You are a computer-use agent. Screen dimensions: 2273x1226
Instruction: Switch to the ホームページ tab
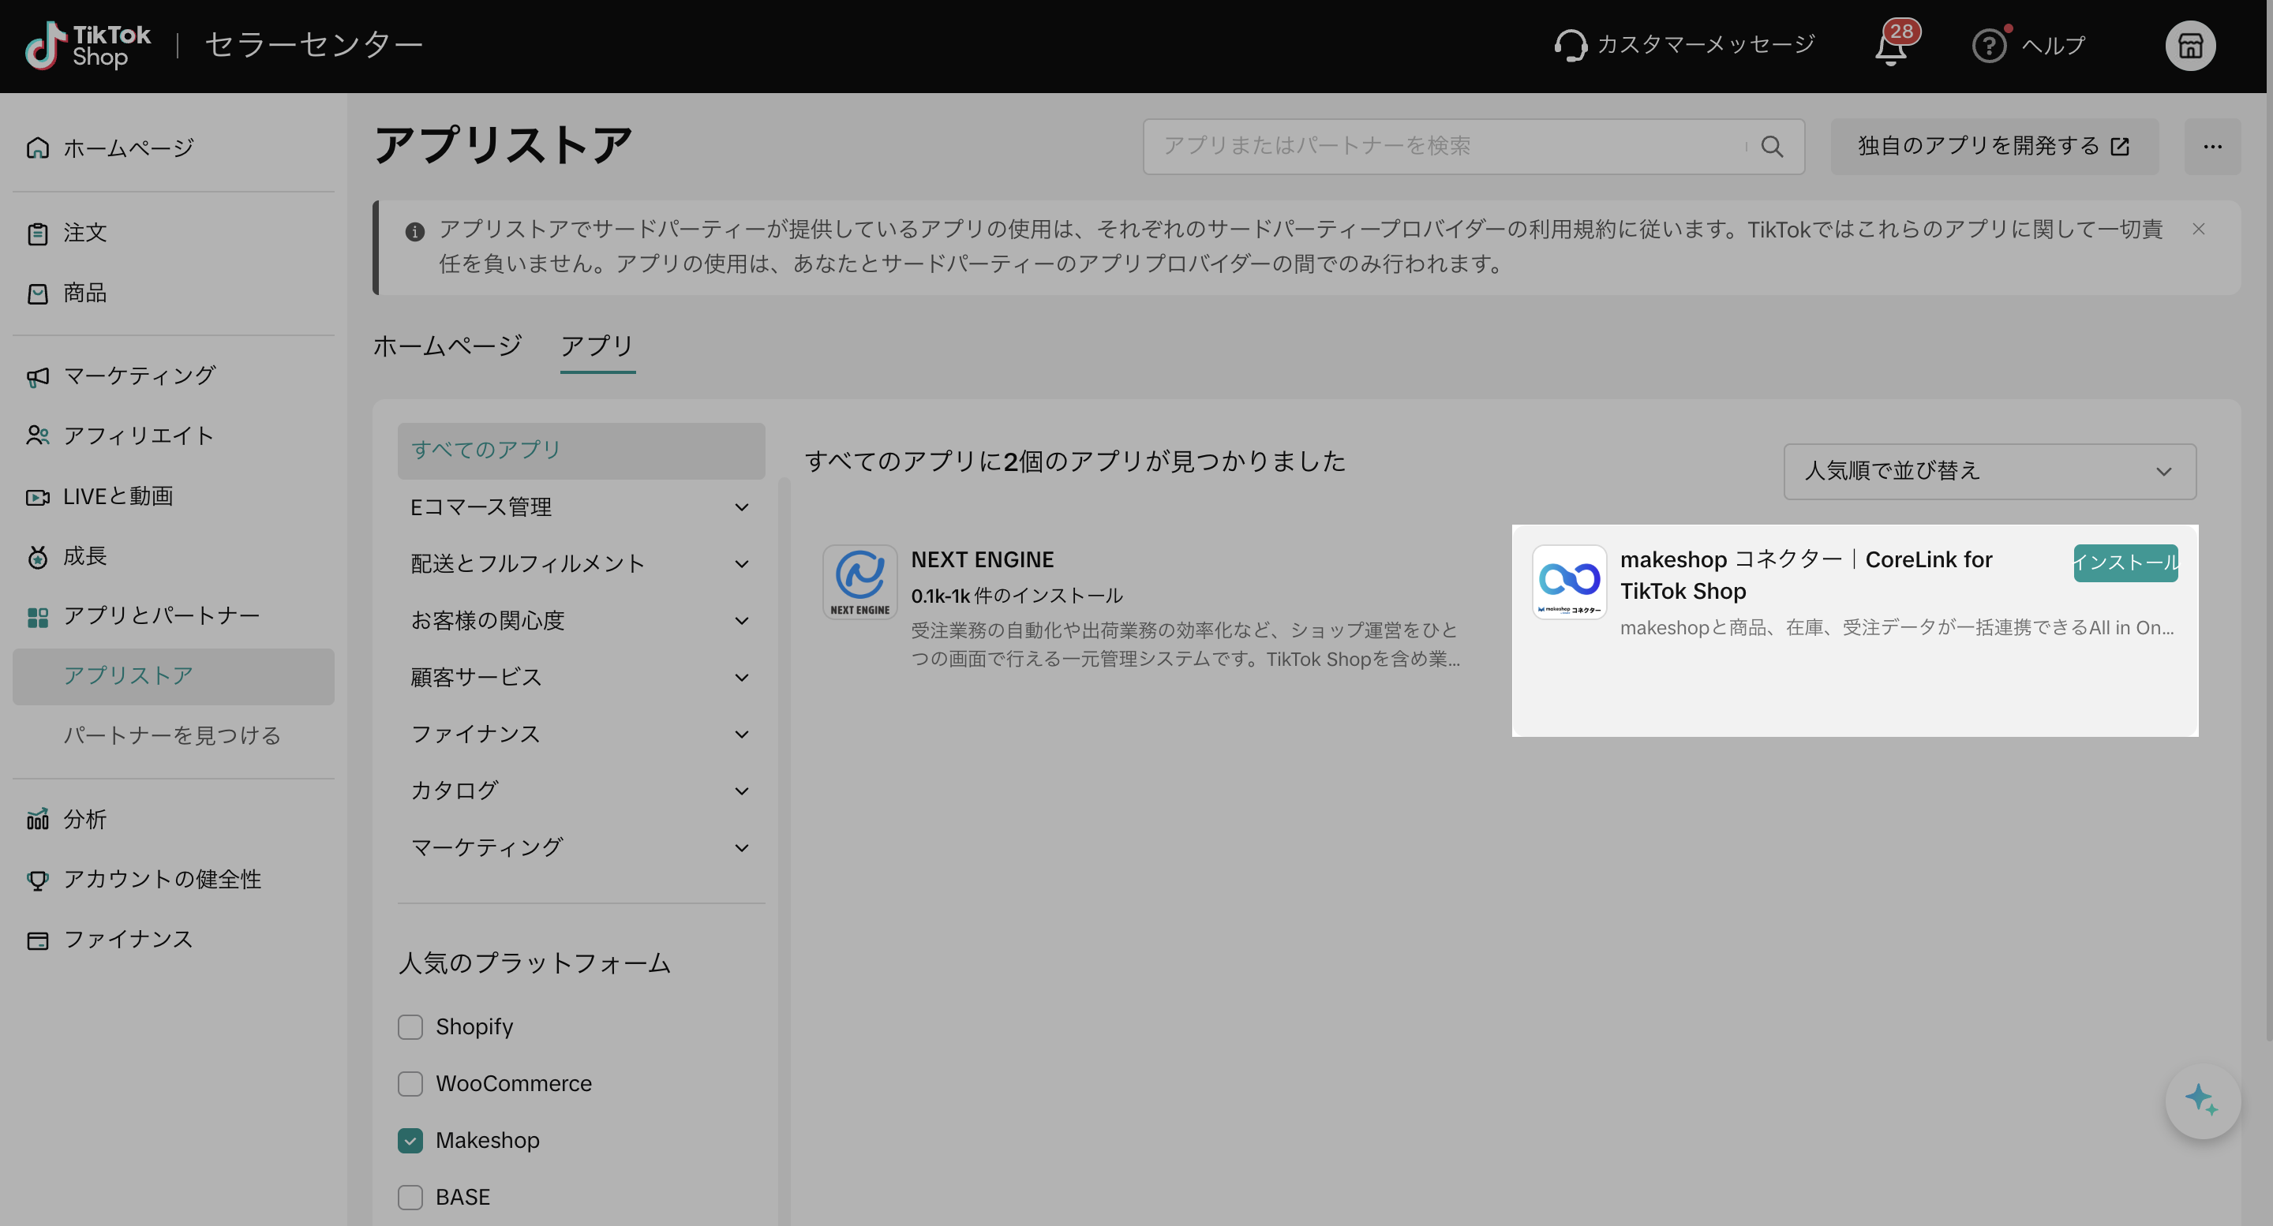(447, 346)
